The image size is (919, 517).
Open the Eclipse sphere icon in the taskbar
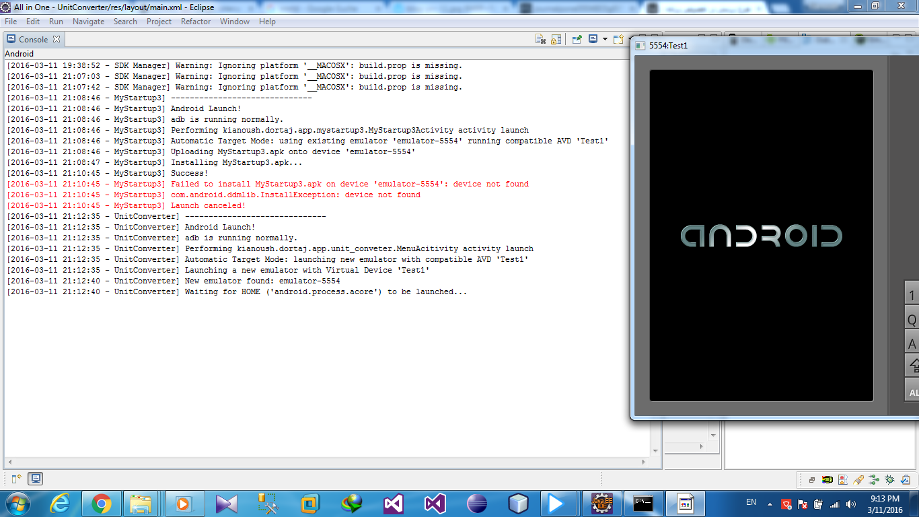click(477, 504)
